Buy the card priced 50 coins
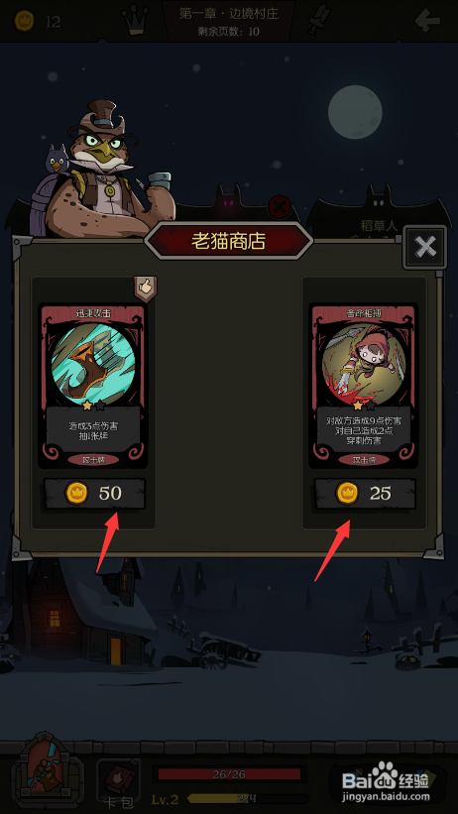Image resolution: width=458 pixels, height=814 pixels. (x=94, y=493)
